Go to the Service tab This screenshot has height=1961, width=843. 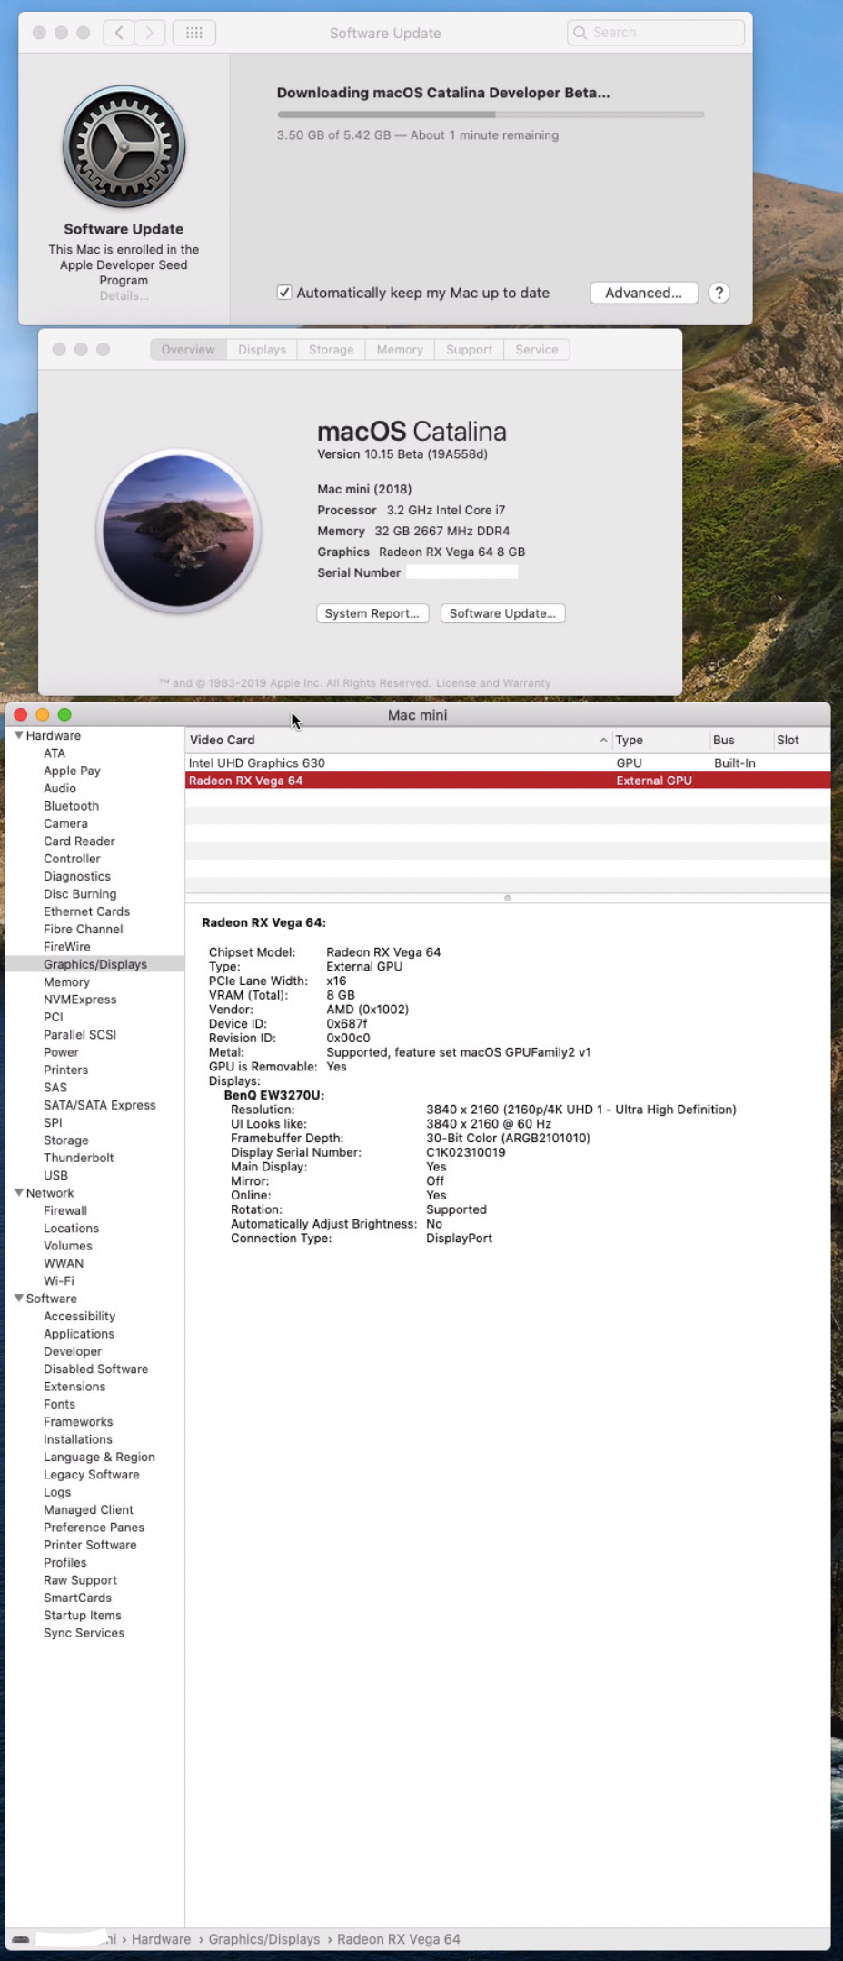pyautogui.click(x=537, y=350)
